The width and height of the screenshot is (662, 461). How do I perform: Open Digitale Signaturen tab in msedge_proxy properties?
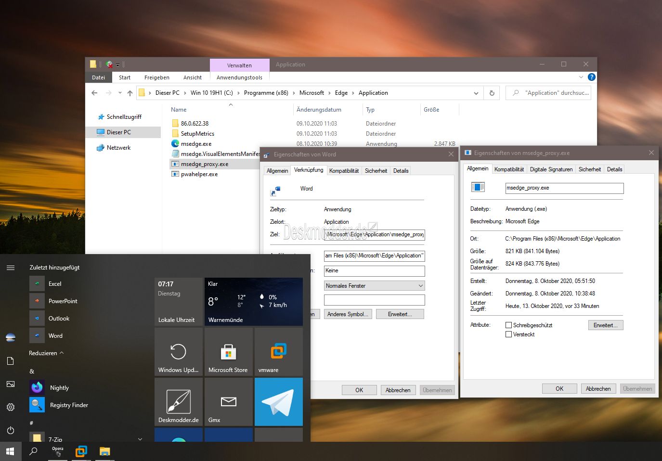click(x=551, y=169)
